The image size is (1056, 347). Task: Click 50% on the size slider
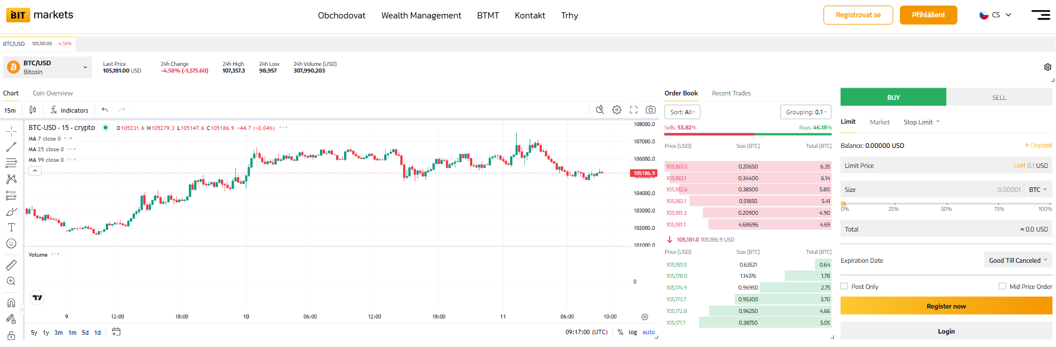point(946,204)
